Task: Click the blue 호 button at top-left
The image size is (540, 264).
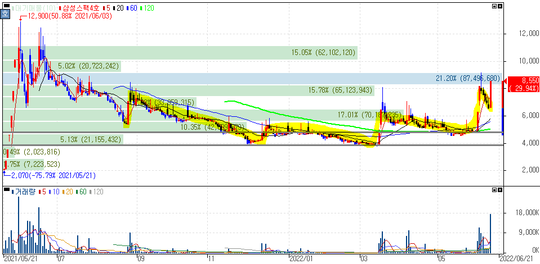Action: pos(5,14)
